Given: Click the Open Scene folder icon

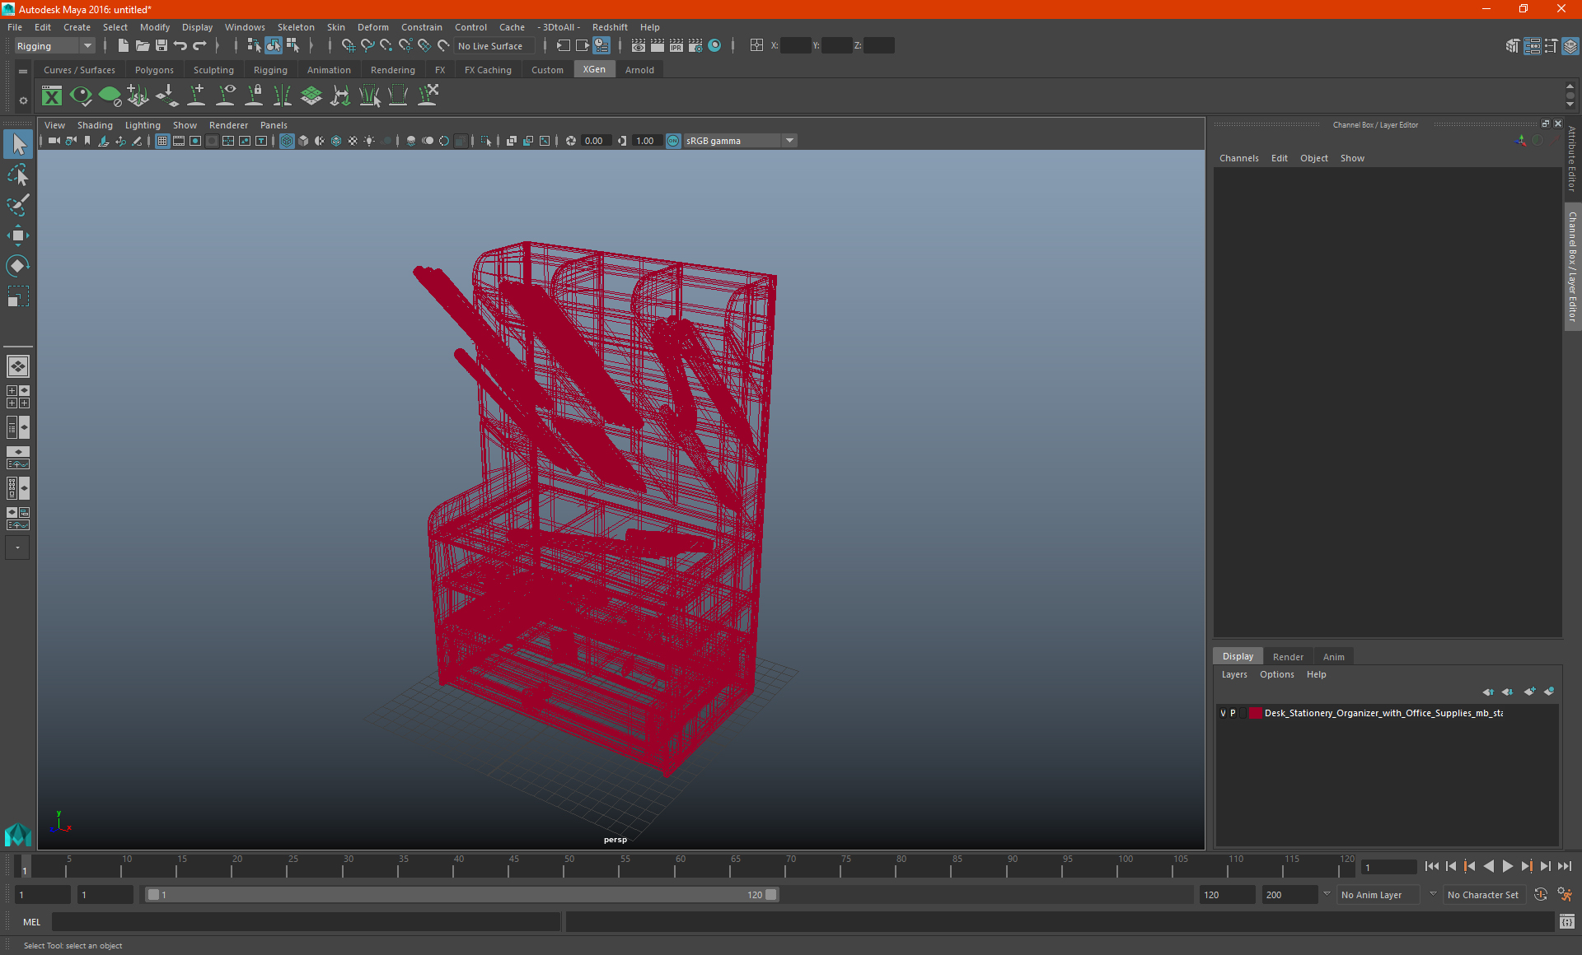Looking at the screenshot, I should pos(142,46).
